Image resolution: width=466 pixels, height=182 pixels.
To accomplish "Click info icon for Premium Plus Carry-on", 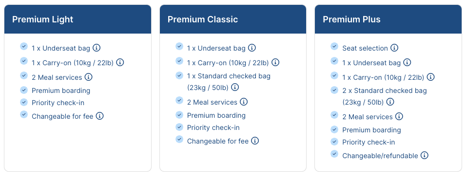I will coord(430,77).
